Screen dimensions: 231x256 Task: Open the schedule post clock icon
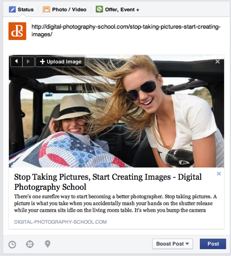pos(12,244)
